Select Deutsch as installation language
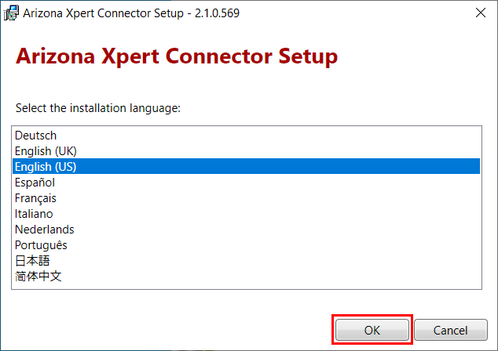Viewport: 498px width, 351px height. (x=246, y=136)
